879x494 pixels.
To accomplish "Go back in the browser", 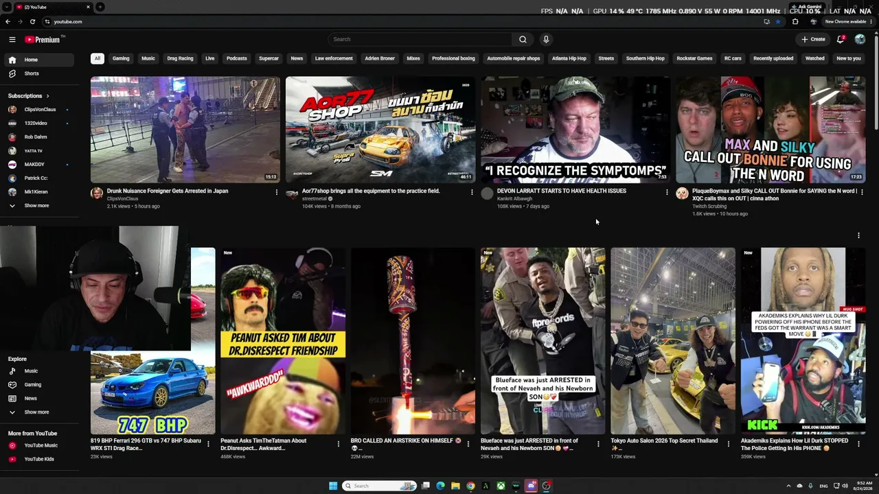I will click(8, 21).
